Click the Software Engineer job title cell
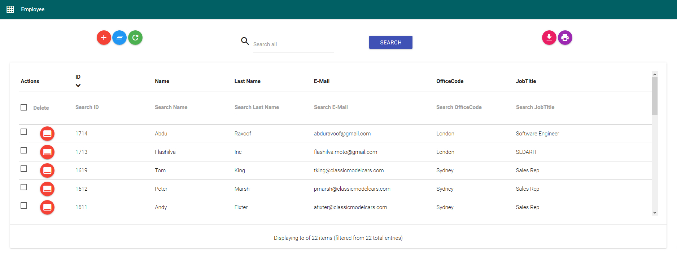This screenshot has width=677, height=264. coord(537,134)
